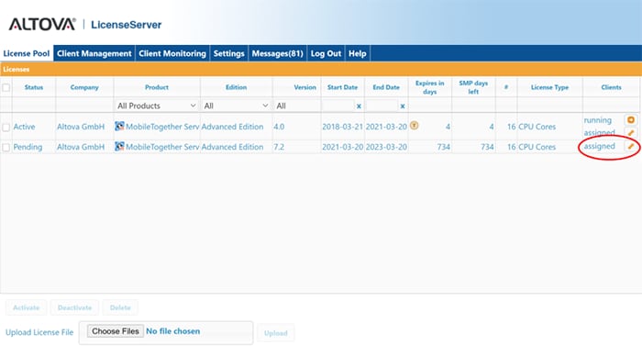Click the CPU Cores cell in Pending row

(x=537, y=147)
